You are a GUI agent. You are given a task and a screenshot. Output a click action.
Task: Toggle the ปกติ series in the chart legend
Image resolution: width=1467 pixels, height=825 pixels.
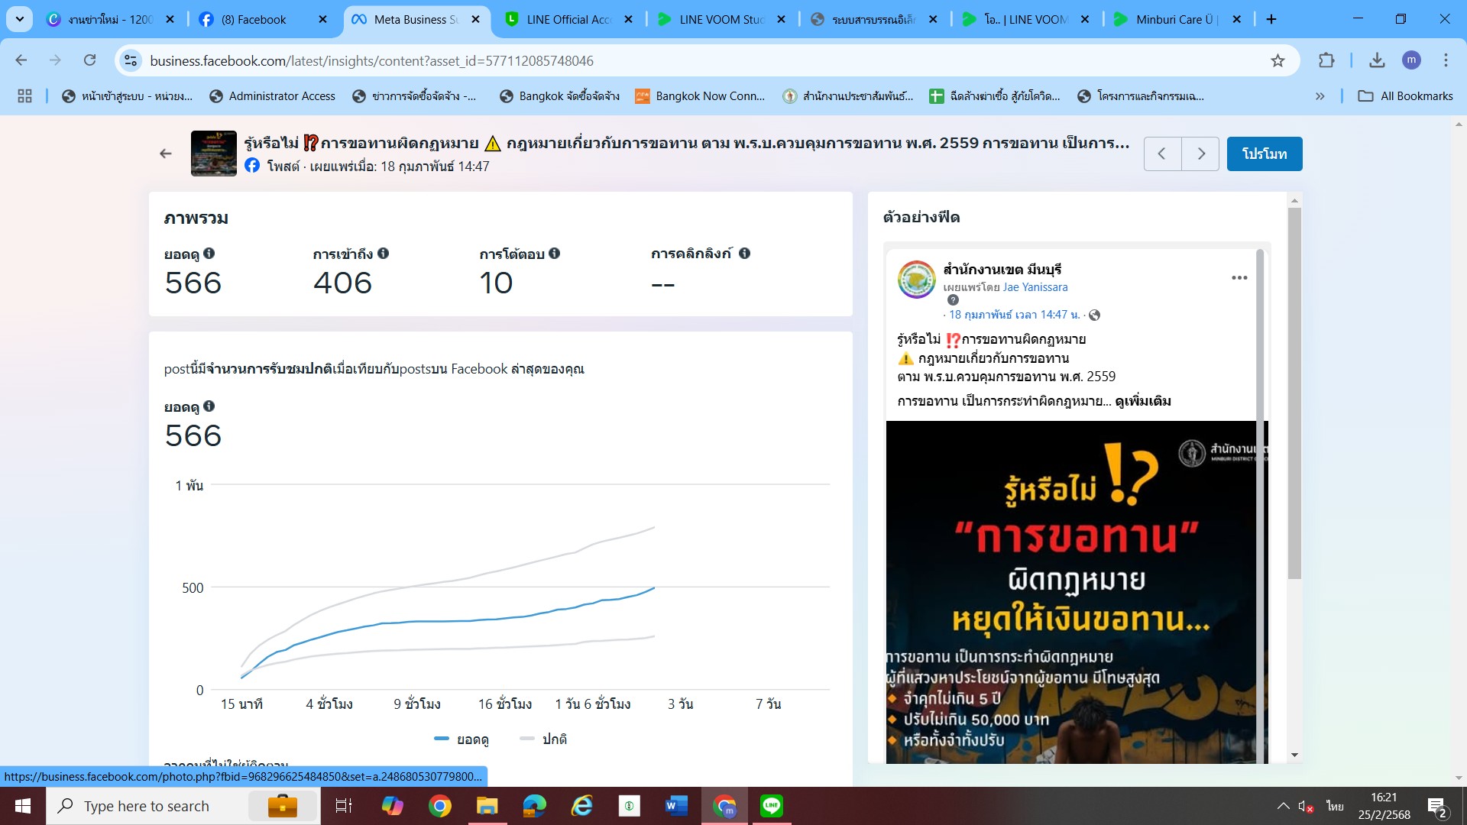point(542,739)
